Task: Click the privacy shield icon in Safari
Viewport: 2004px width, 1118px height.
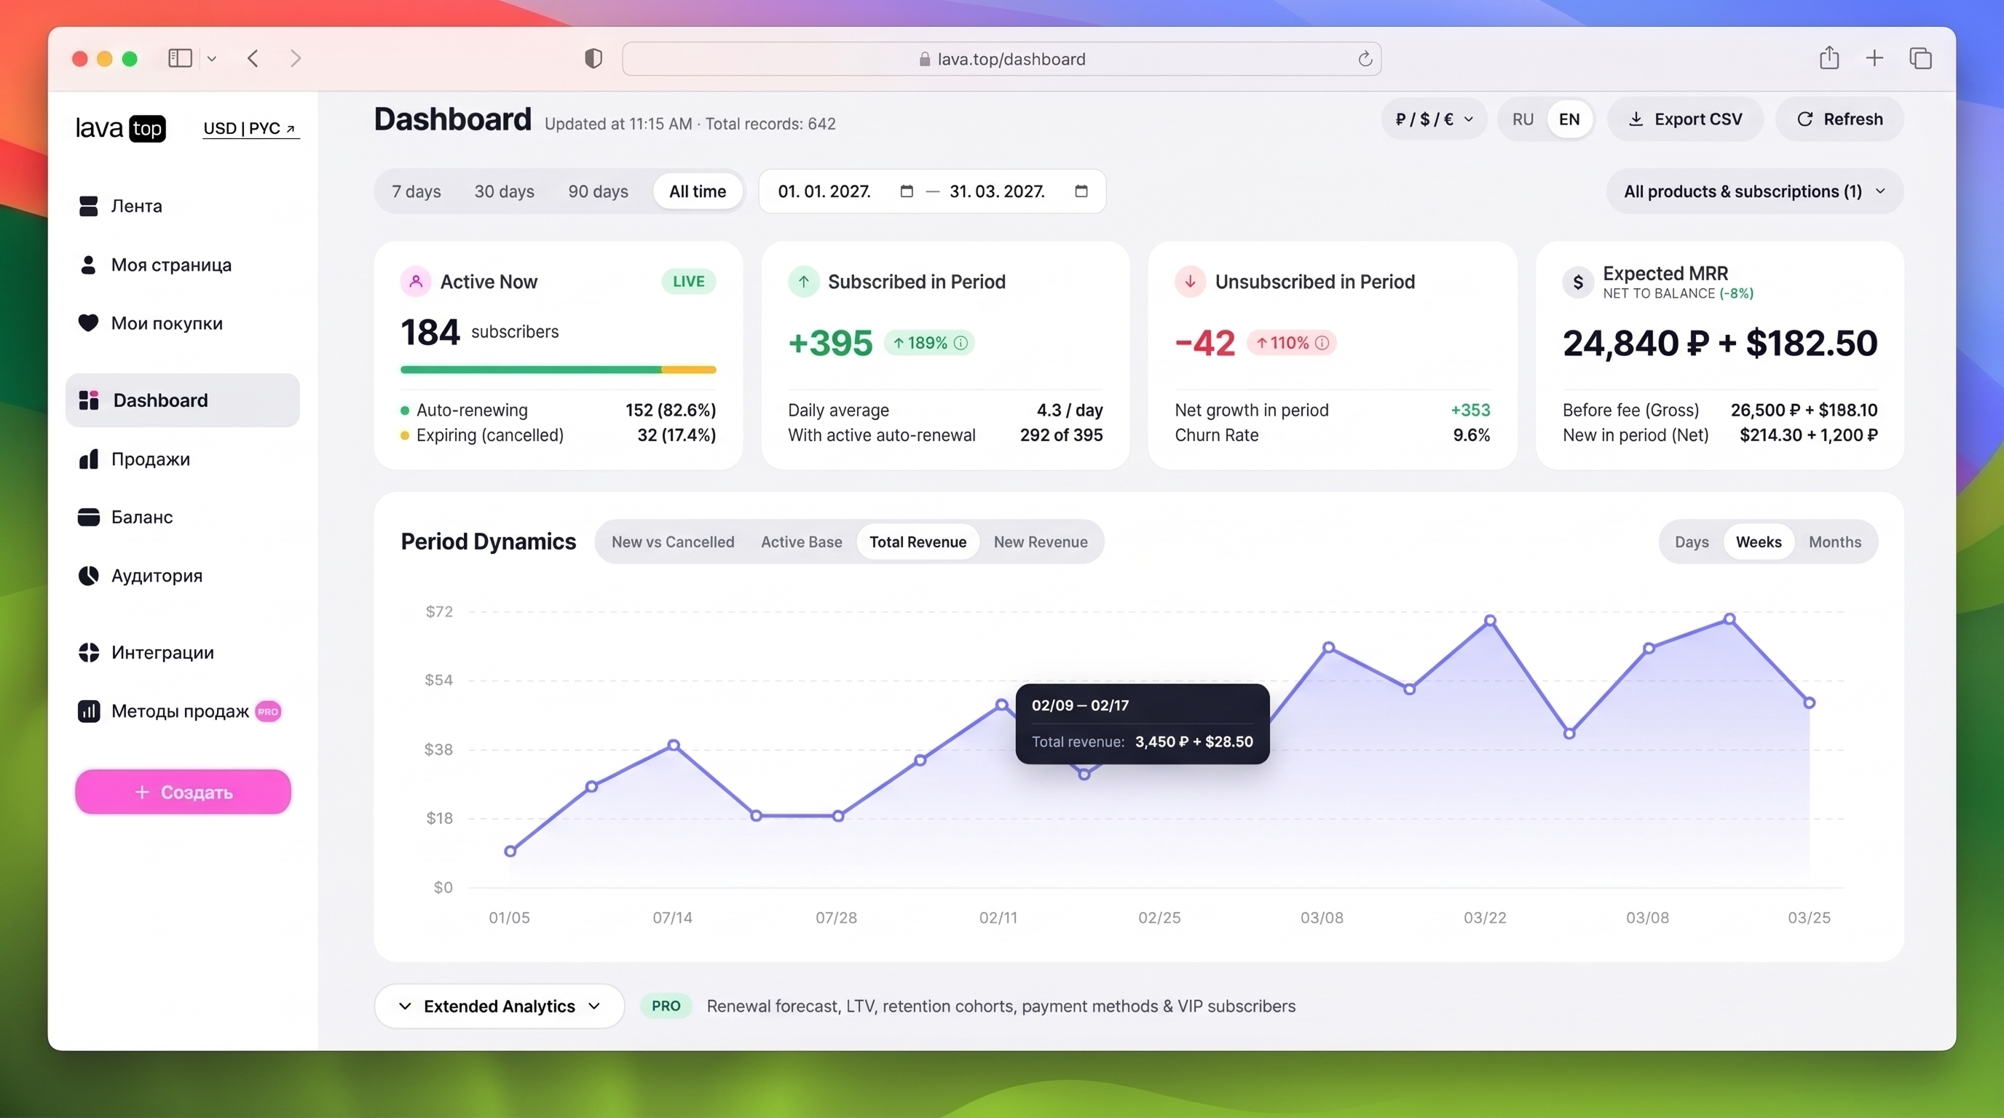Action: tap(593, 58)
